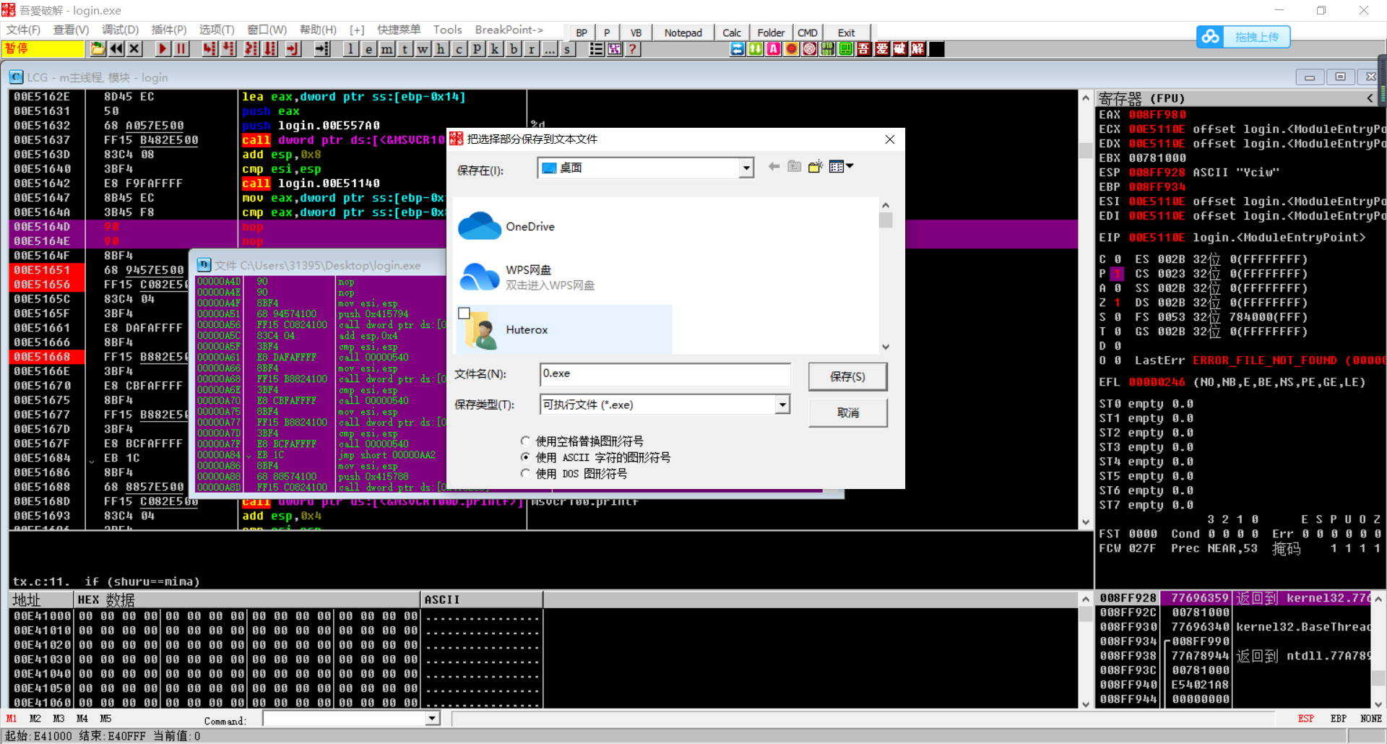The height and width of the screenshot is (744, 1387).
Task: Toggle the Z flag value in registers
Action: click(1117, 303)
